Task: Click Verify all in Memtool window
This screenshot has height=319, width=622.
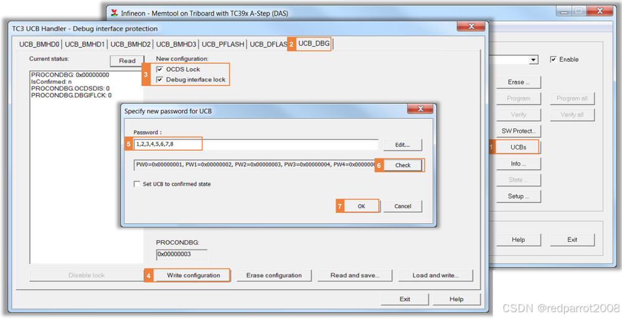Action: (x=572, y=114)
